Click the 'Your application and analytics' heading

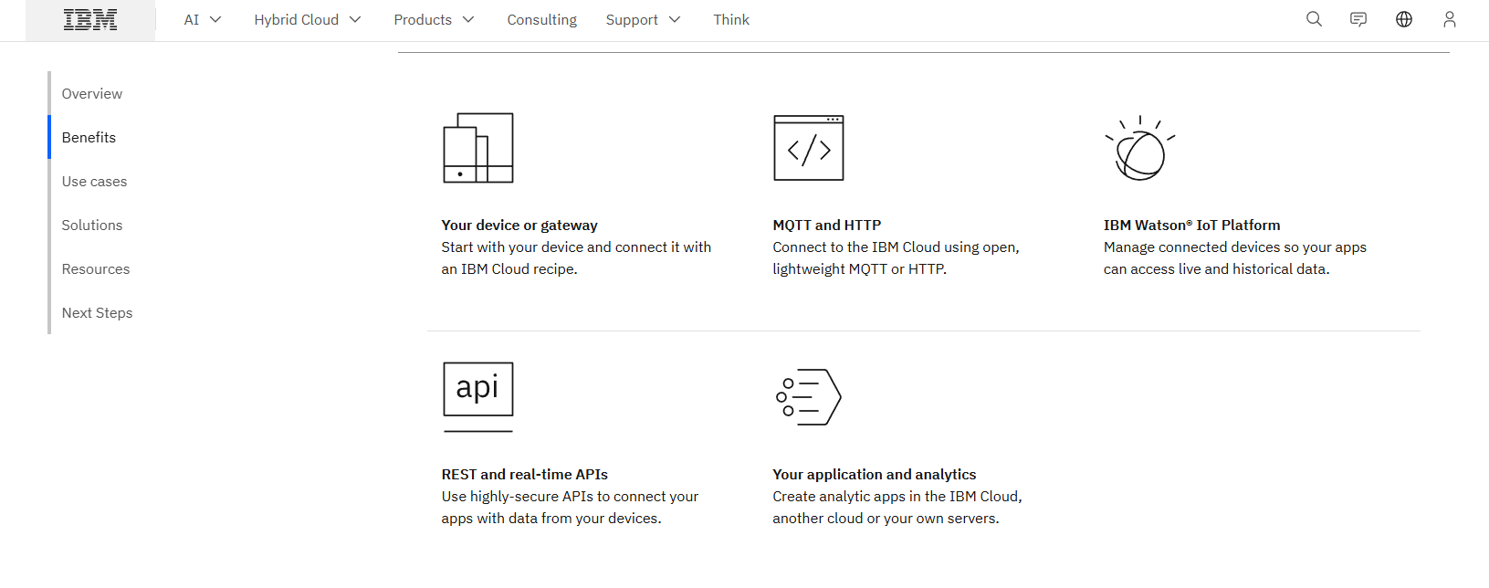[x=875, y=475]
